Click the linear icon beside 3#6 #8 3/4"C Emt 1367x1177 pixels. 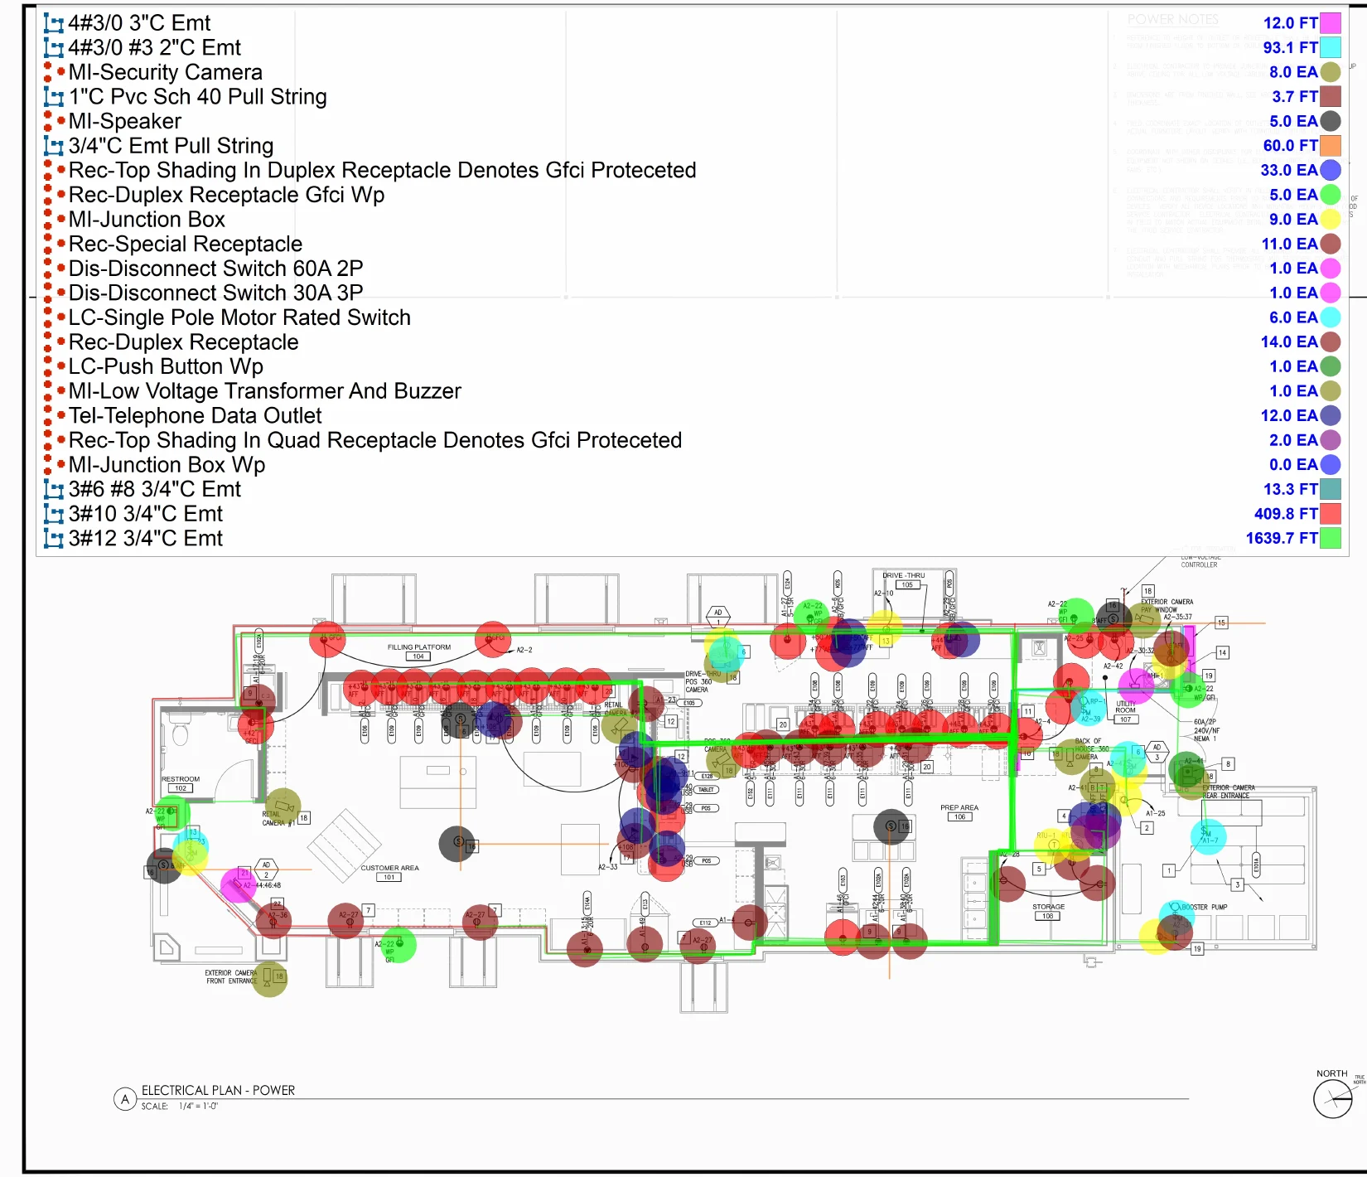(x=54, y=490)
